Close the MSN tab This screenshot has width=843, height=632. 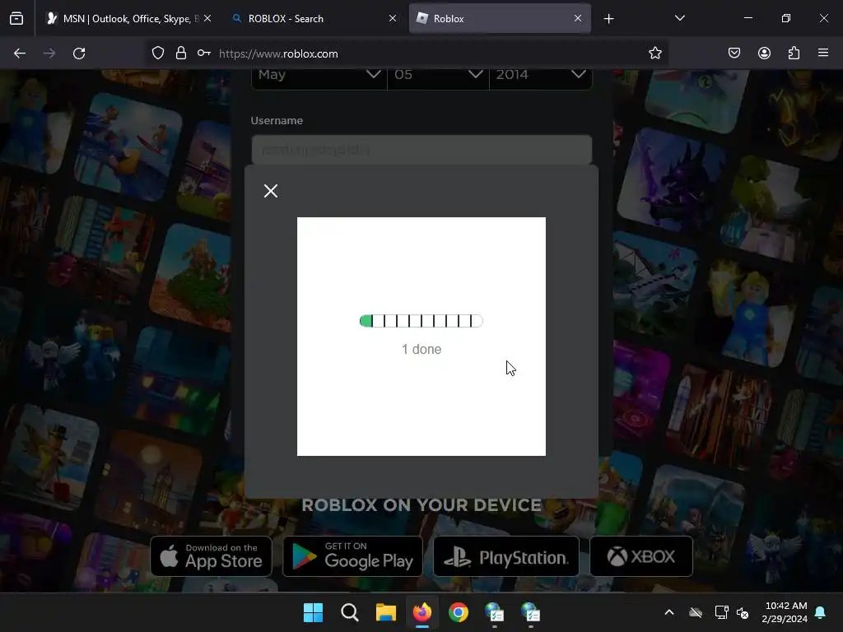[x=207, y=18]
